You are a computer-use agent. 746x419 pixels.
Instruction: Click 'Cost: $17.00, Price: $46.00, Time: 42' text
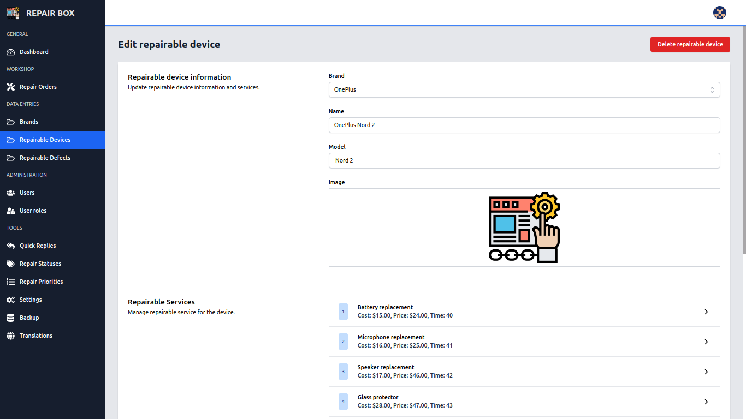coord(405,376)
